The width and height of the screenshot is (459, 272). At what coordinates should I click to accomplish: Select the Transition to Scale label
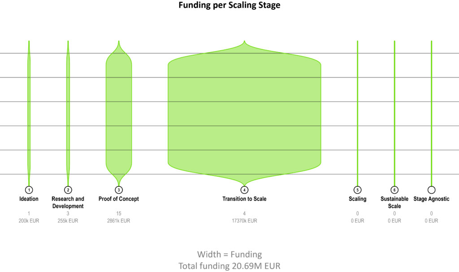[x=244, y=199]
